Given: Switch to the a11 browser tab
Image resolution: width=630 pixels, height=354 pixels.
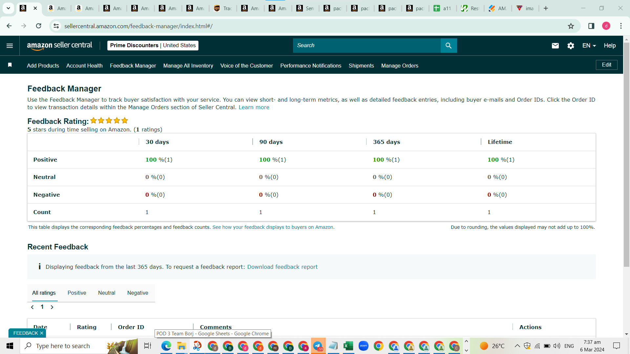Looking at the screenshot, I should [x=442, y=9].
